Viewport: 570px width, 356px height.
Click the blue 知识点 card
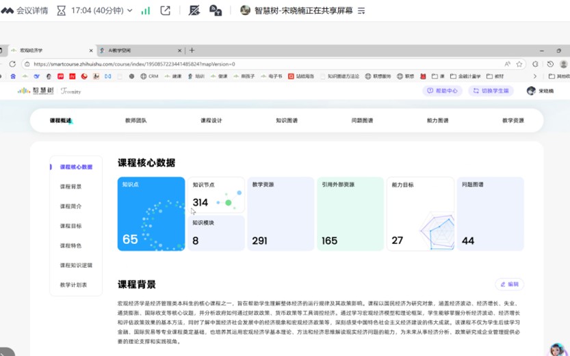click(151, 214)
